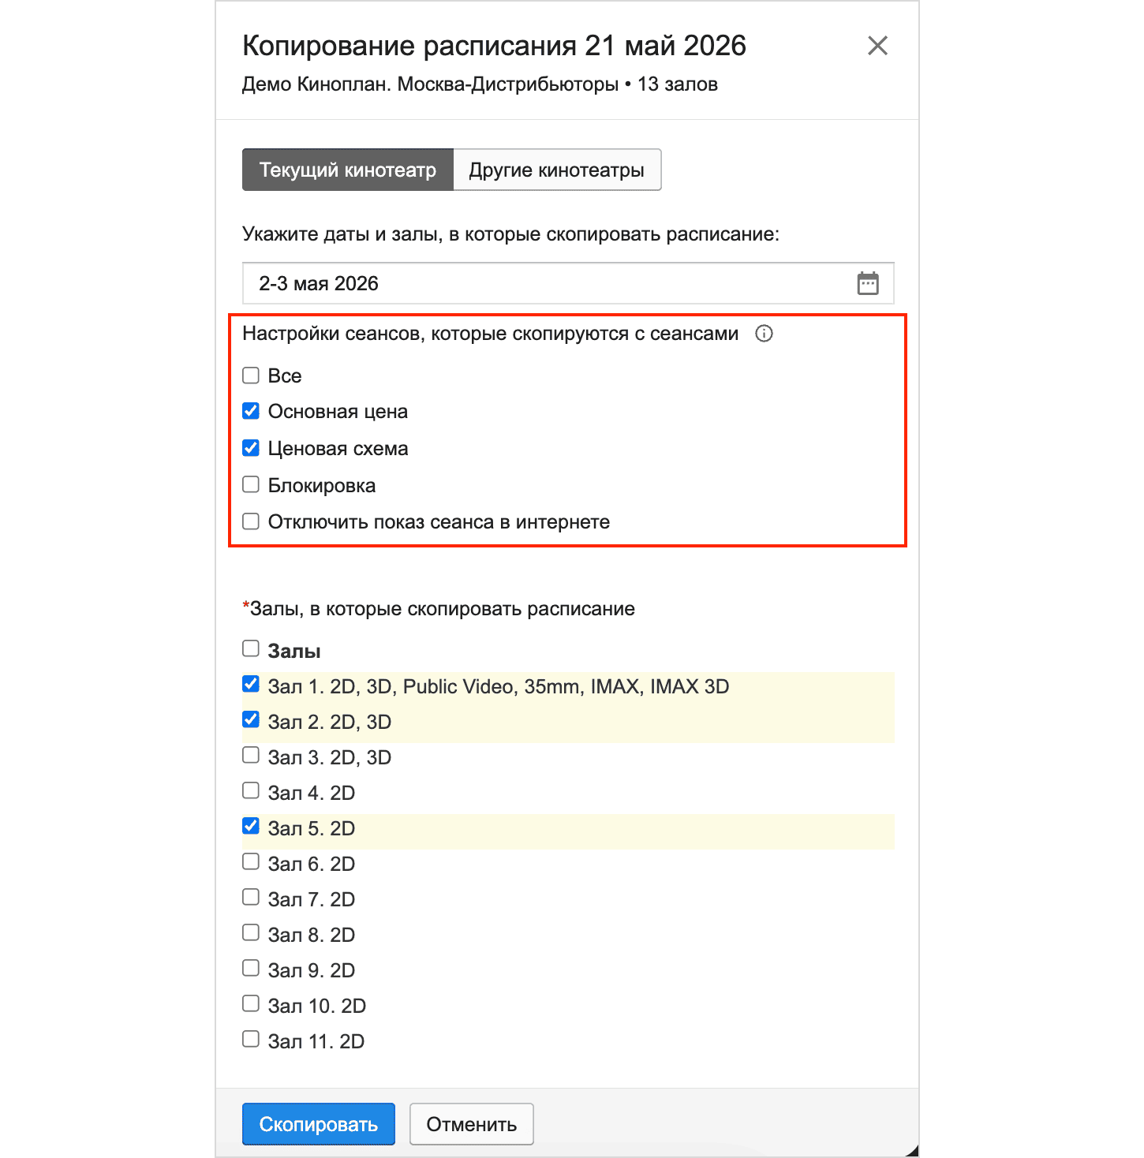
Task: Toggle the Залы select-all checkbox
Action: tap(251, 648)
